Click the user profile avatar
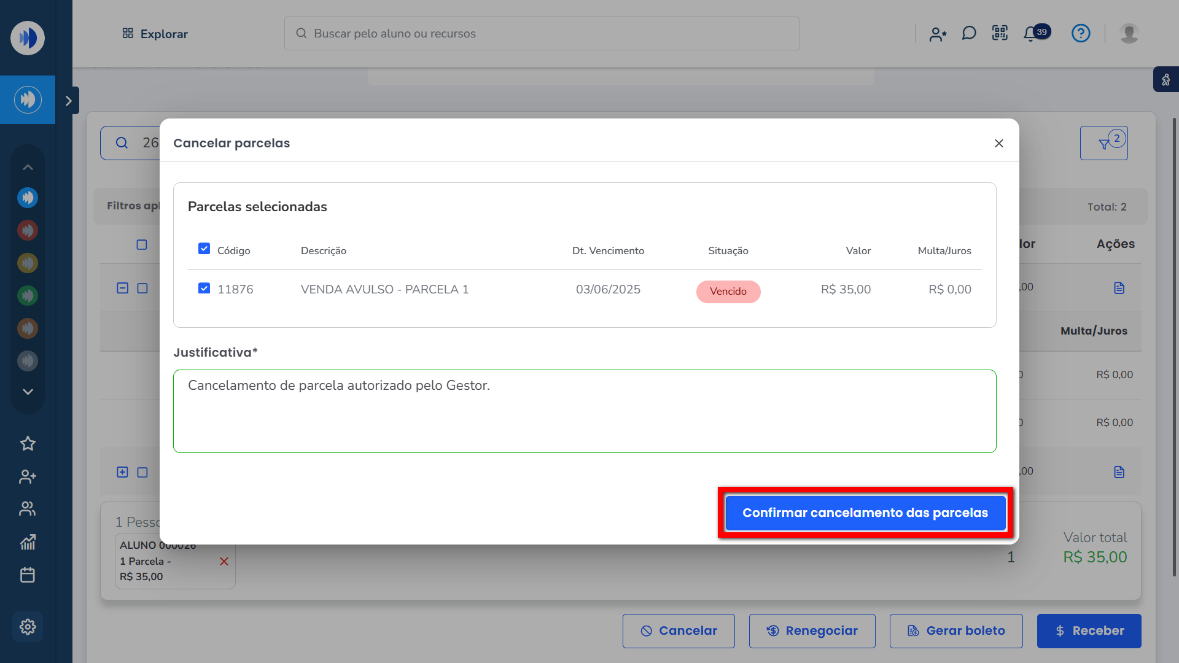Viewport: 1179px width, 663px height. (1129, 33)
